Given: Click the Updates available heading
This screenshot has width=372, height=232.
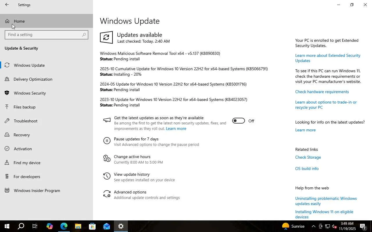Looking at the screenshot, I should coord(139,35).
